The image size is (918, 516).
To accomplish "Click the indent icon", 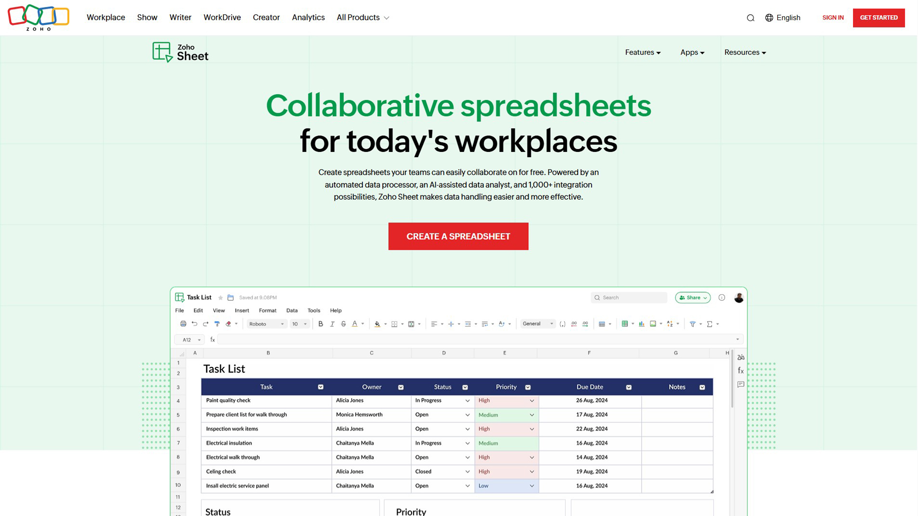I will (468, 324).
